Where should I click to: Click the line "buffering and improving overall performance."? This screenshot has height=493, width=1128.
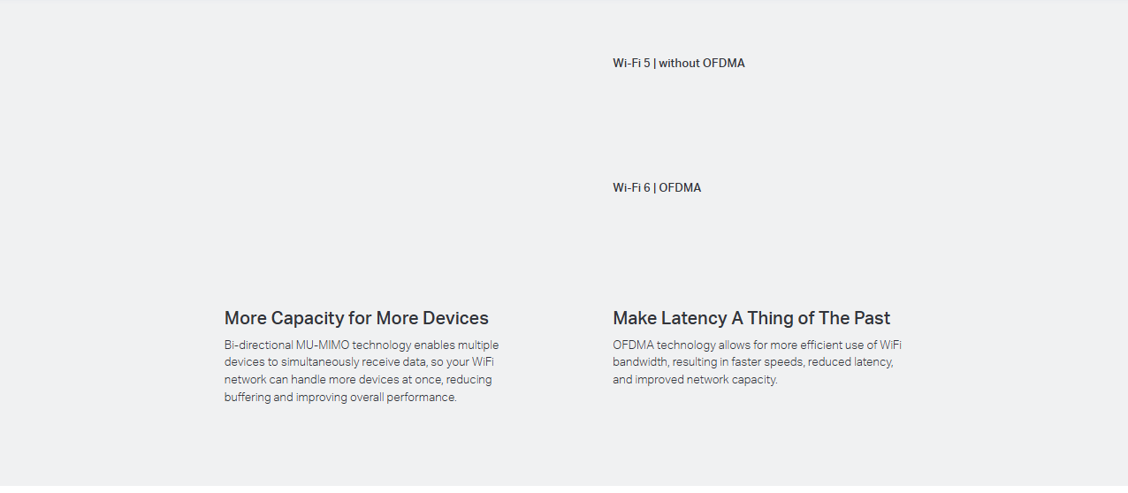pos(340,398)
